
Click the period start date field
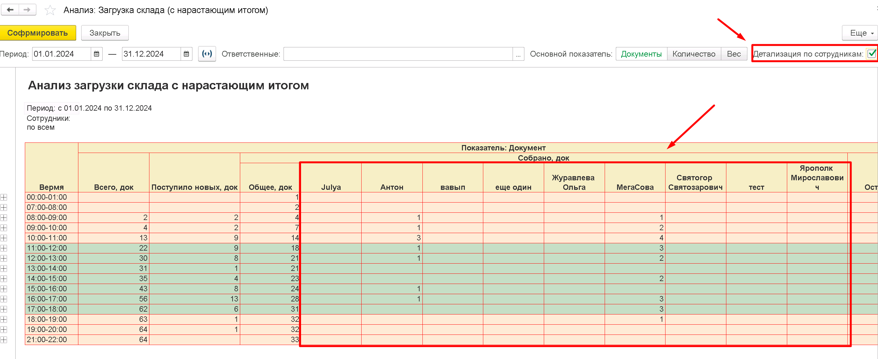62,54
